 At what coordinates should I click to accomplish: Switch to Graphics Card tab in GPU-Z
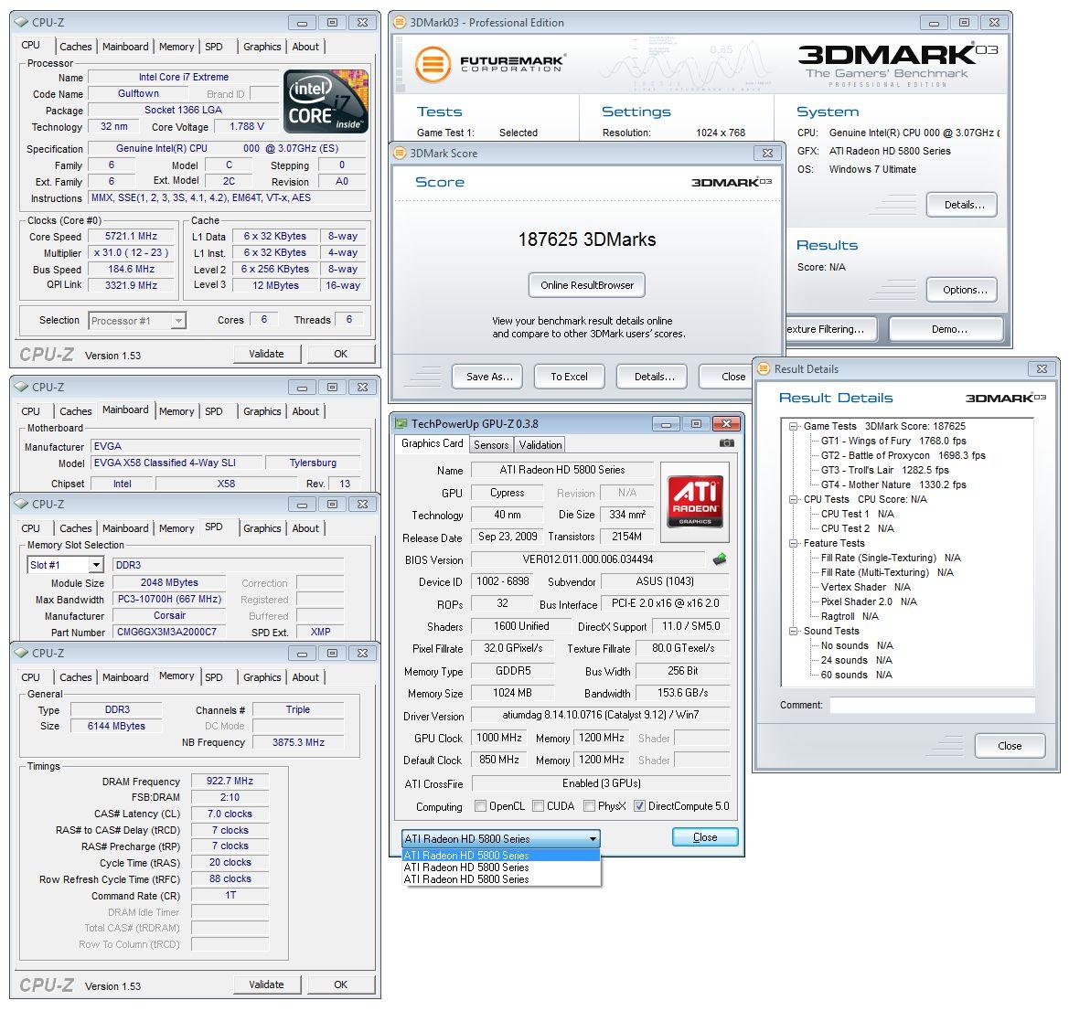click(433, 443)
